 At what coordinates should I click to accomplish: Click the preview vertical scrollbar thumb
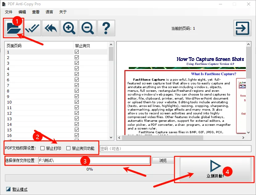[248, 62]
